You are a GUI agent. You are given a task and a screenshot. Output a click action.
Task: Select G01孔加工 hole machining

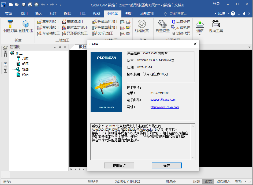[x=103, y=33]
